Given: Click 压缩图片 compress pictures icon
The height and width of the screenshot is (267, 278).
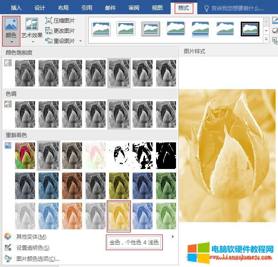Looking at the screenshot, I should [49, 21].
